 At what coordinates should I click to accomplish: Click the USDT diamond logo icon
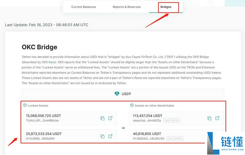tap(117, 94)
